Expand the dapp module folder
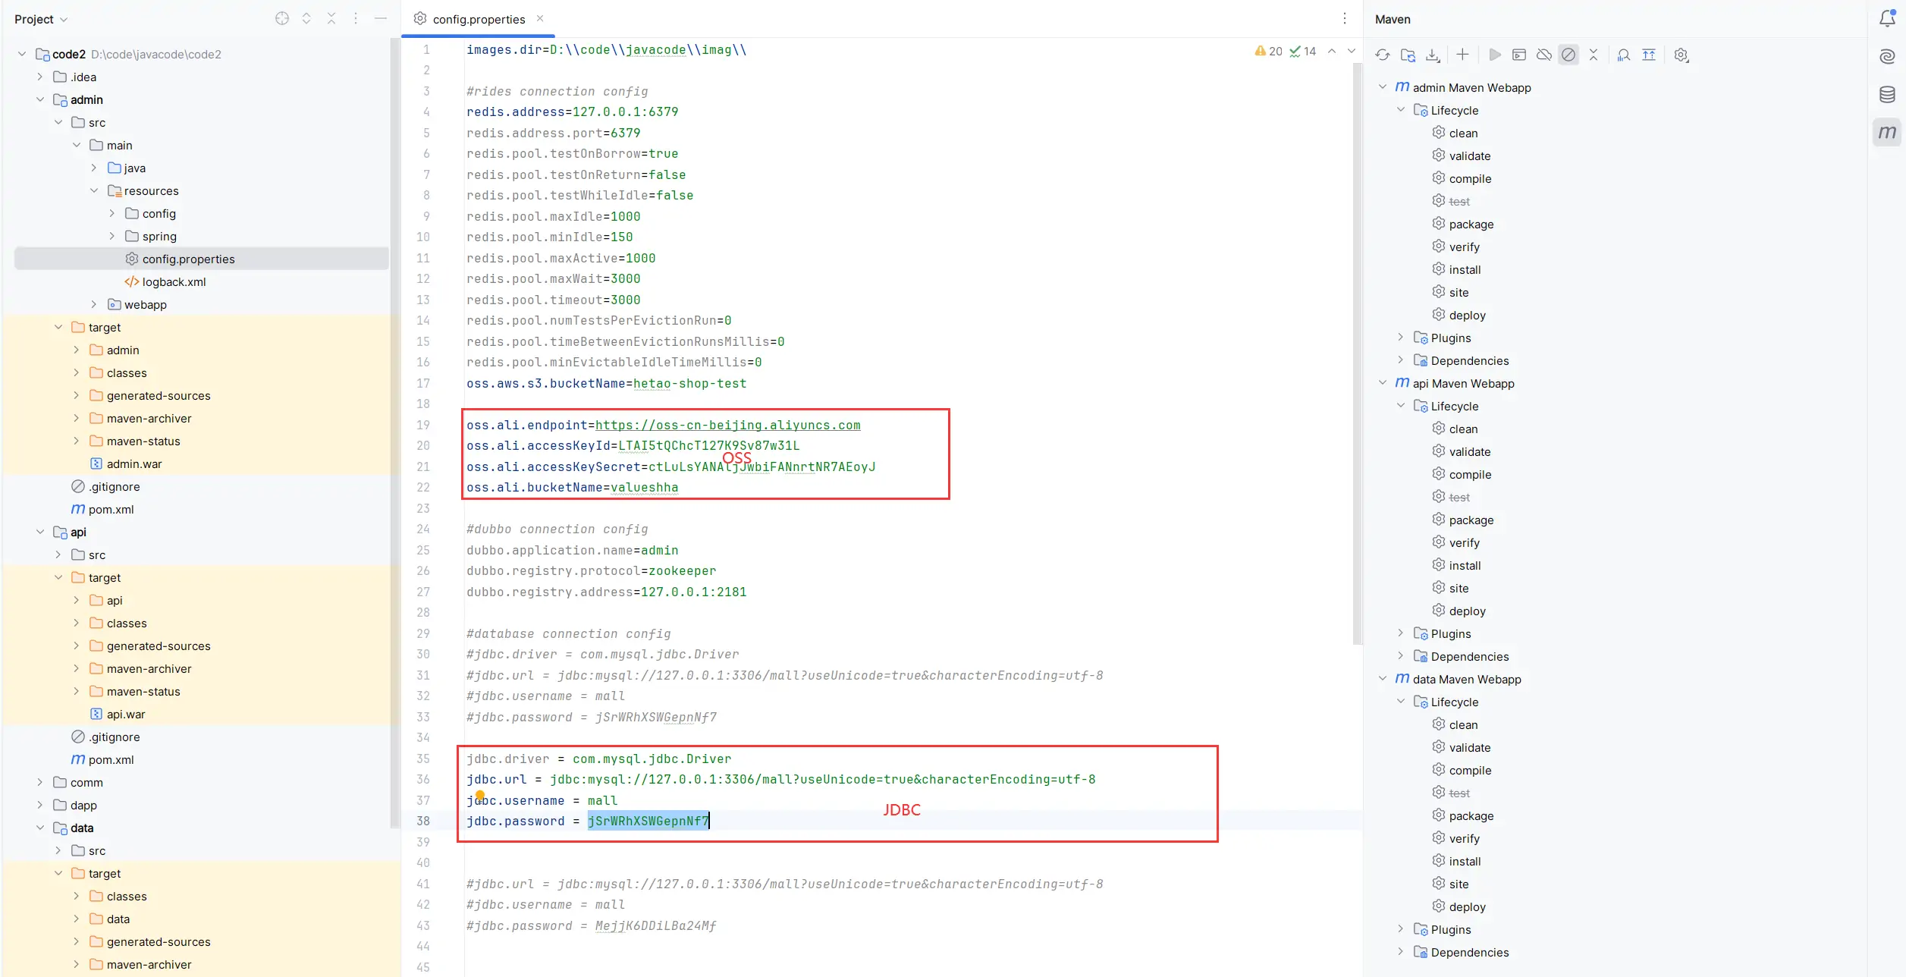The image size is (1906, 977). click(x=40, y=806)
